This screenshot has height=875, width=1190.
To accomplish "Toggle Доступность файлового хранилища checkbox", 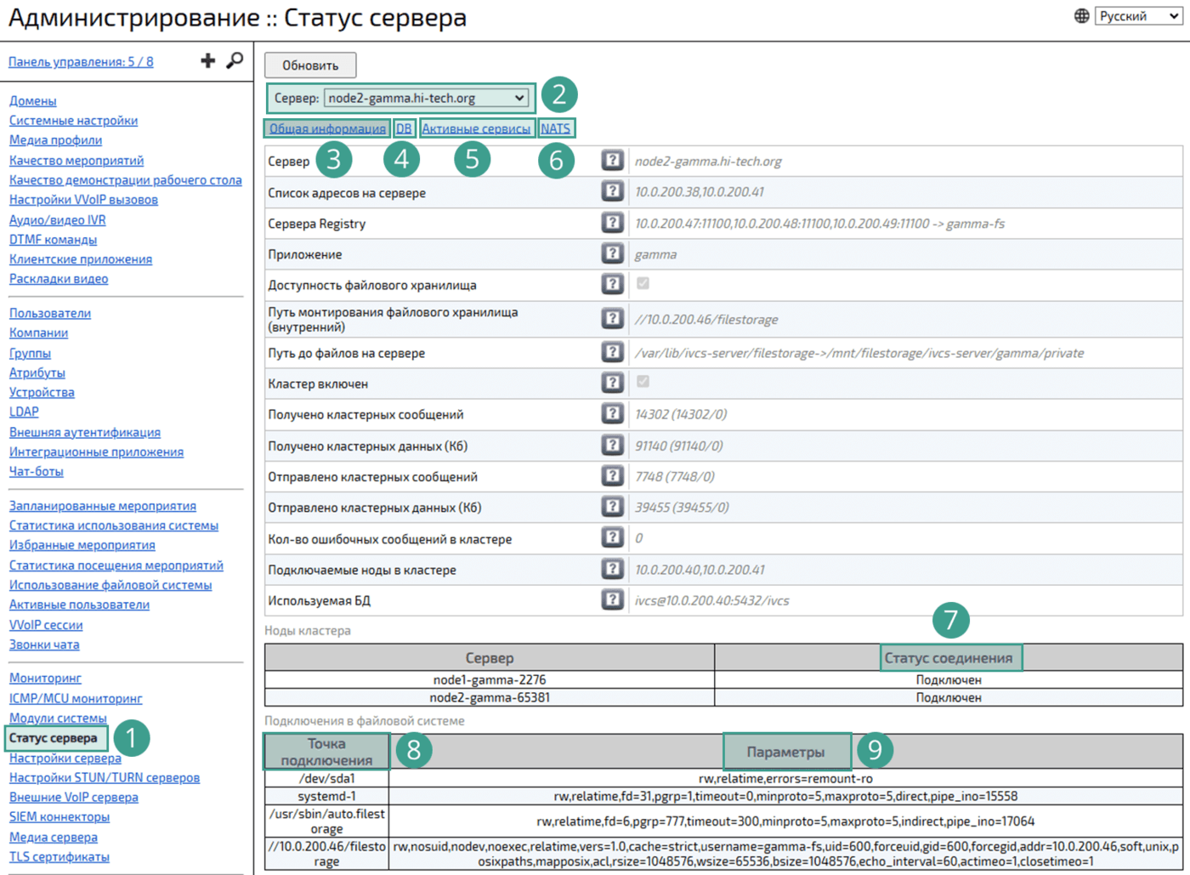I will 643,283.
